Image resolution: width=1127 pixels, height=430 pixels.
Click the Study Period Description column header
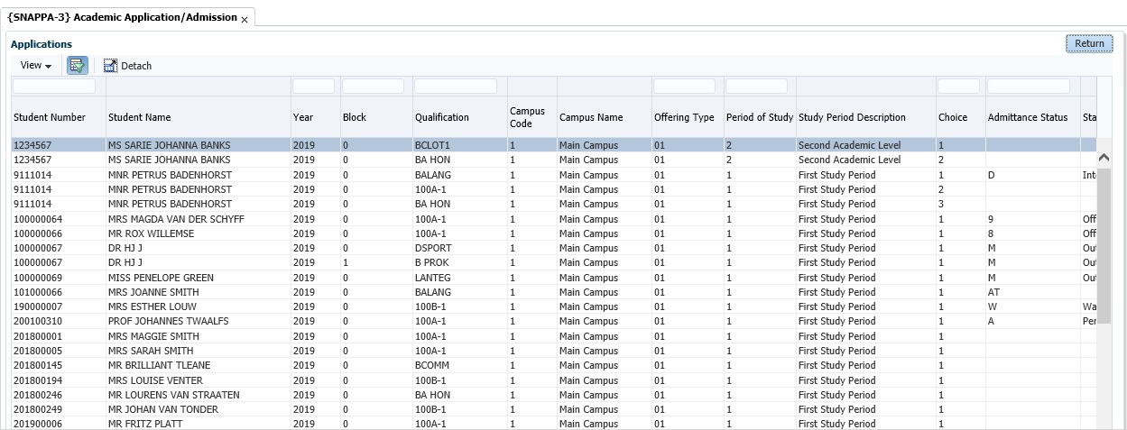pyautogui.click(x=851, y=117)
